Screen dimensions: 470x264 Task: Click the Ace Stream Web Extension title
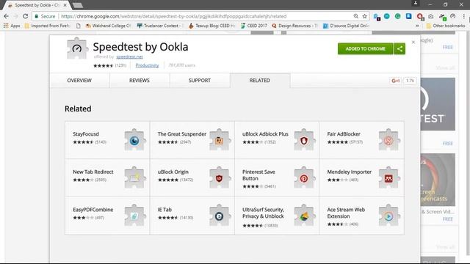[x=346, y=213]
